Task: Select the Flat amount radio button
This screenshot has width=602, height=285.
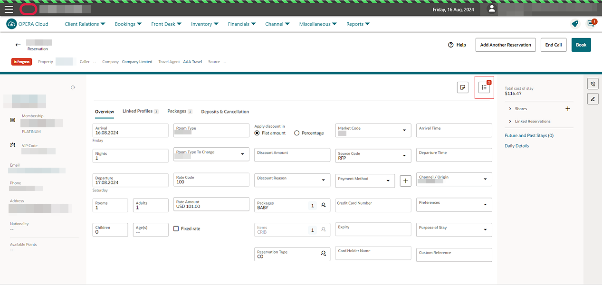Action: coord(257,133)
